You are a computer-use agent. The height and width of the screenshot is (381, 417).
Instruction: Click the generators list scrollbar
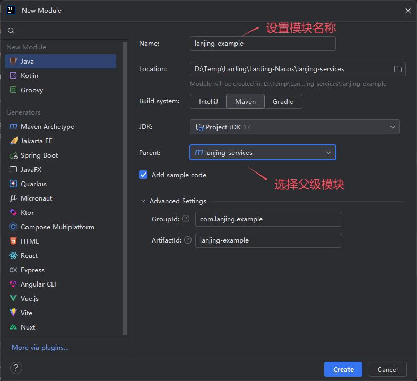(125, 188)
